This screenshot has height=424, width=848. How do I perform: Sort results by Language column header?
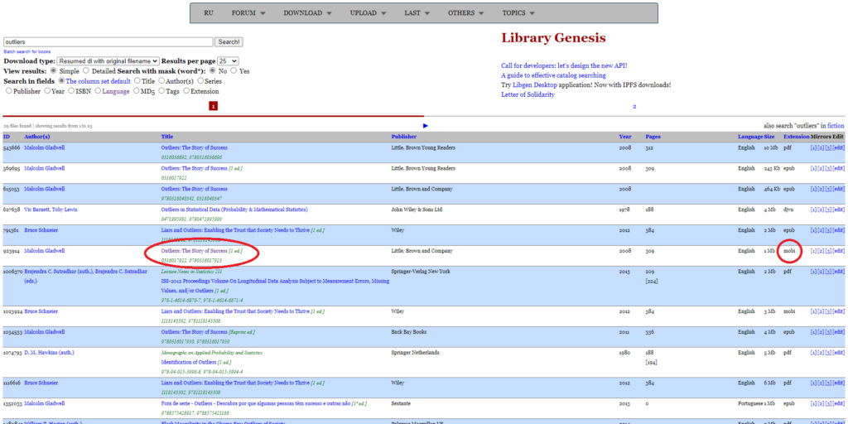point(750,137)
